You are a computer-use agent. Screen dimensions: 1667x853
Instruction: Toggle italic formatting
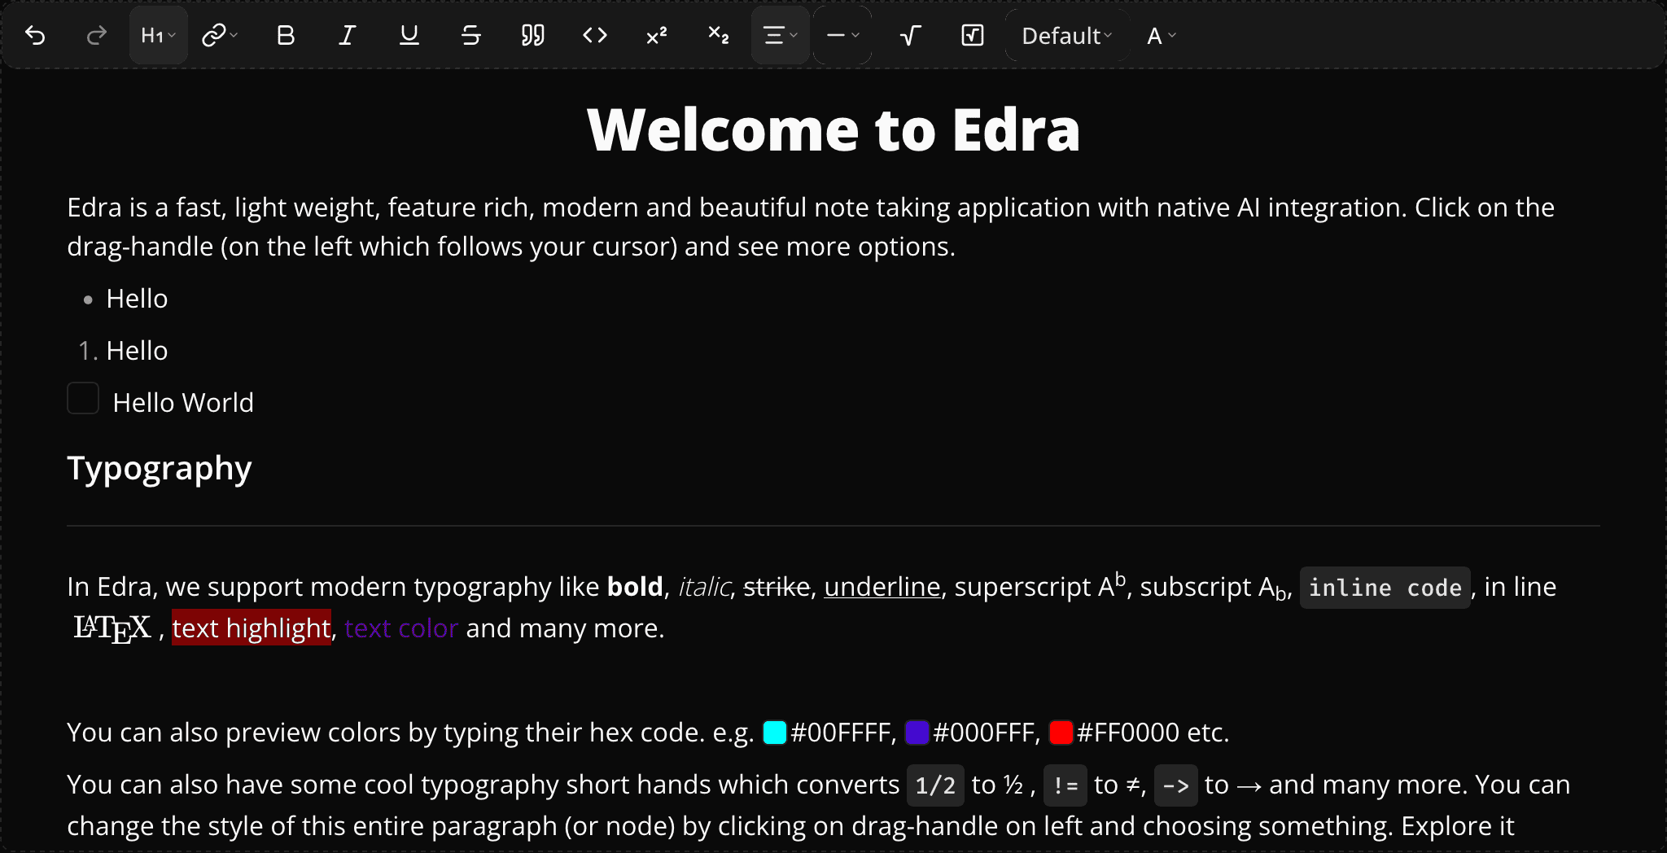pyautogui.click(x=347, y=35)
